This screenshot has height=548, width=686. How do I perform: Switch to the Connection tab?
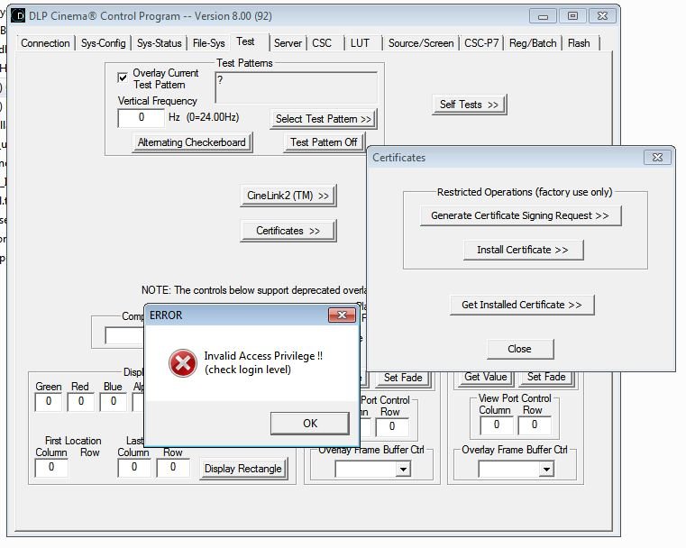45,42
